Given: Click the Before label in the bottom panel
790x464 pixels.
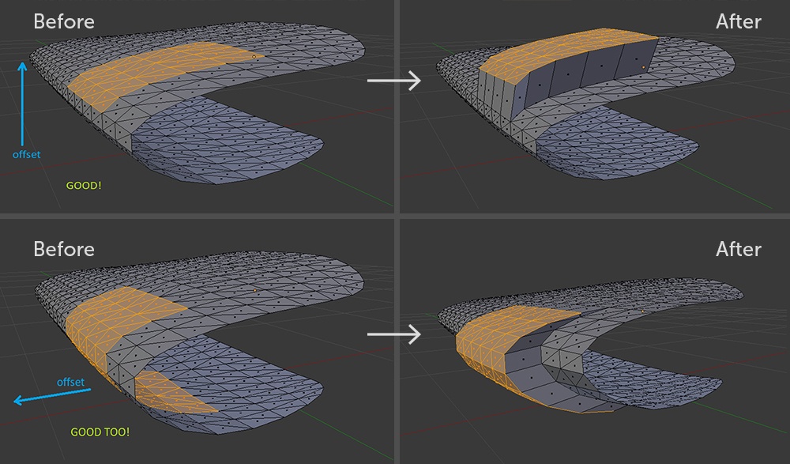Looking at the screenshot, I should coord(64,250).
